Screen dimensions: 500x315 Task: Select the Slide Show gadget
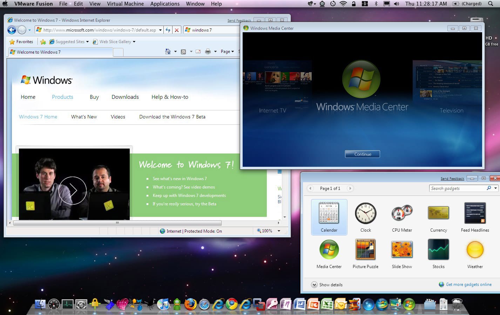[402, 254]
